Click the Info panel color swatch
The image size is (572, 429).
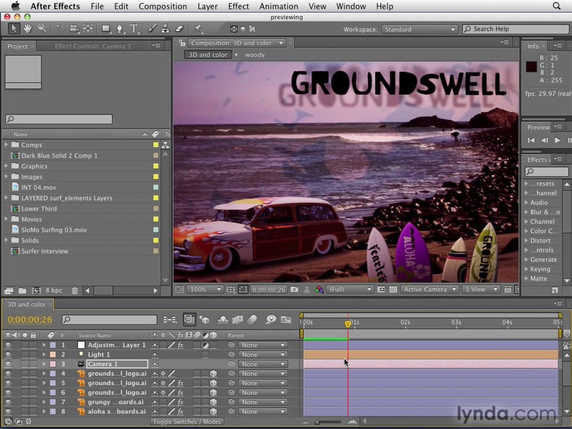pyautogui.click(x=531, y=66)
